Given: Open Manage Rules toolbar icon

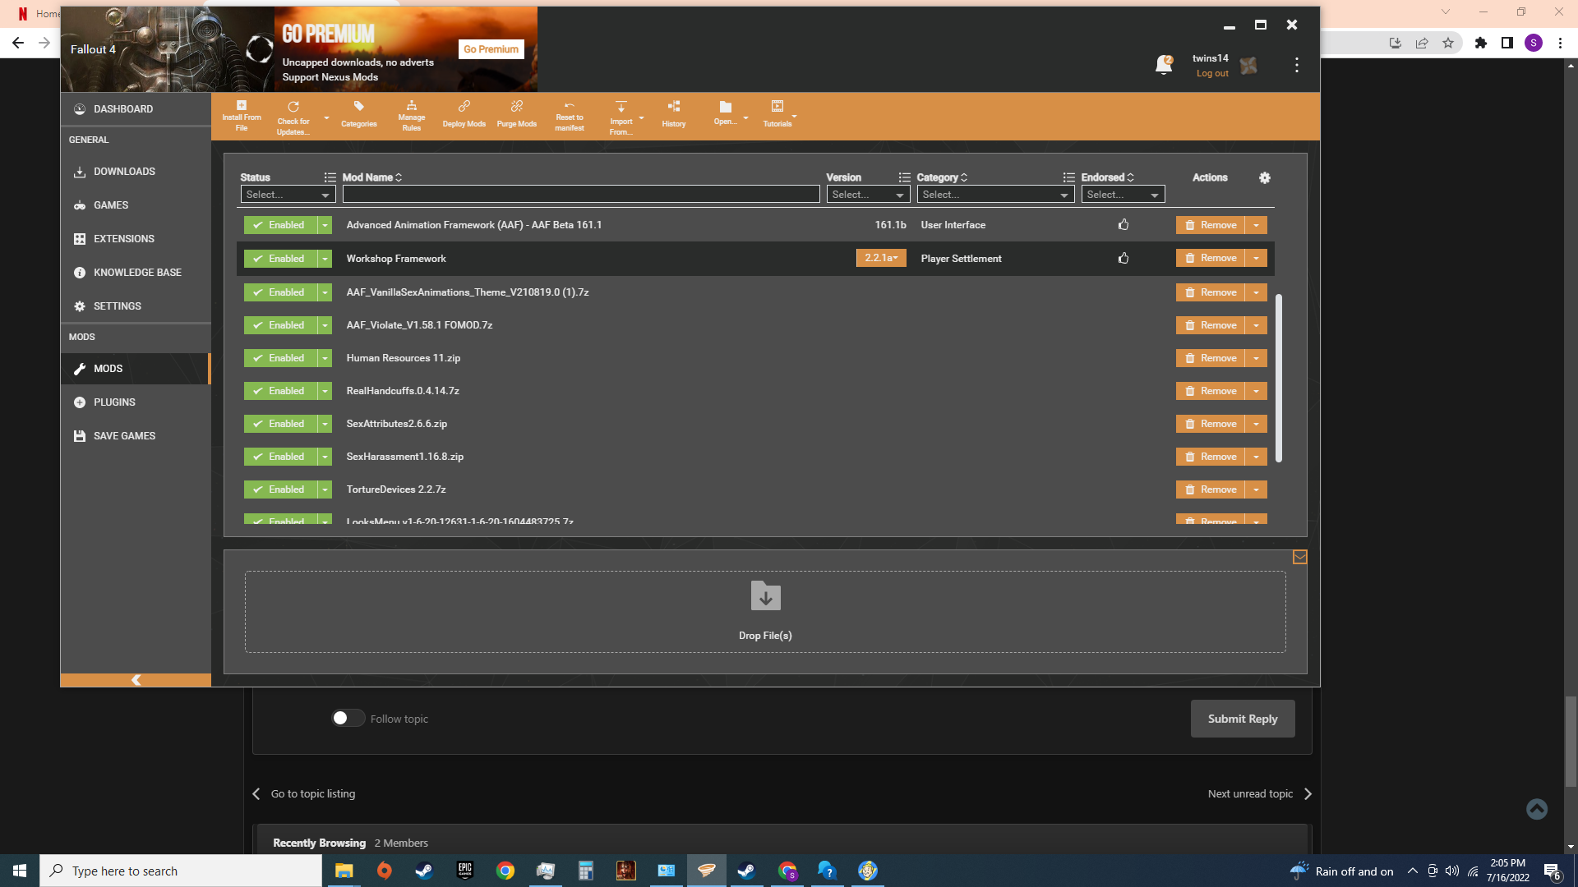Looking at the screenshot, I should 412,116.
